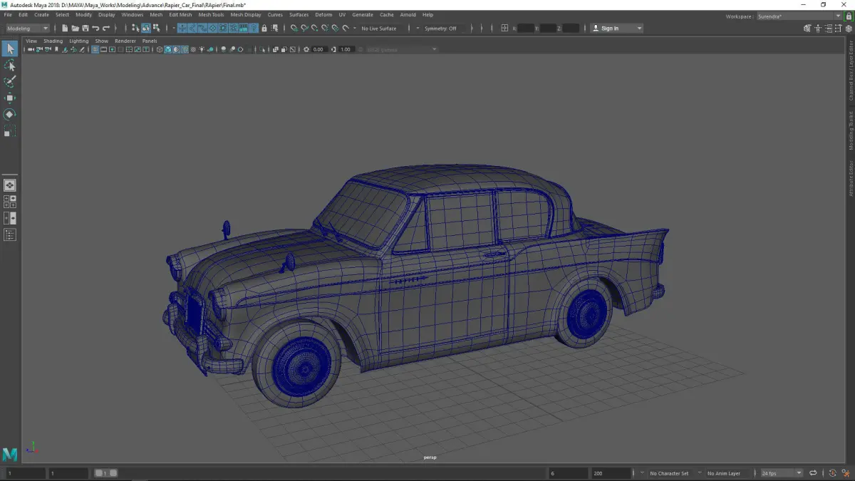This screenshot has height=481, width=855.
Task: Open the Mesh Tools menu
Action: pyautogui.click(x=211, y=14)
